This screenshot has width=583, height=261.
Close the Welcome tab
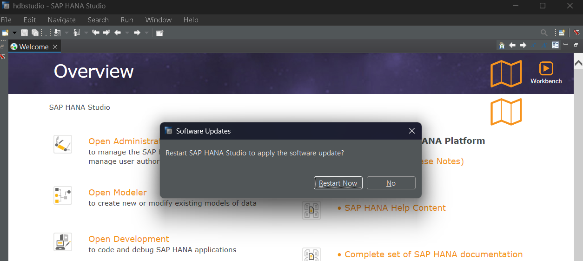point(55,47)
